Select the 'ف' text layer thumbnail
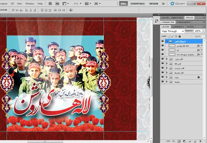This screenshot has width=207, height=143. [x=172, y=50]
